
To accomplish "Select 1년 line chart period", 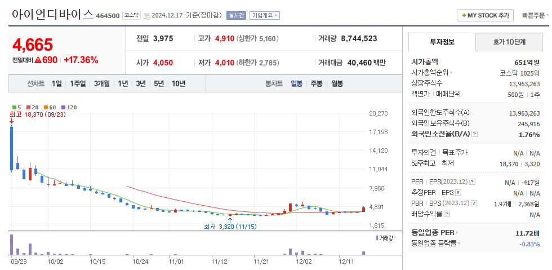I will pos(123,83).
